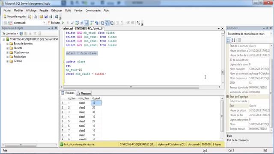This screenshot has width=274, height=154.
Task: Close the select.sql query tab
Action: coord(223,29)
